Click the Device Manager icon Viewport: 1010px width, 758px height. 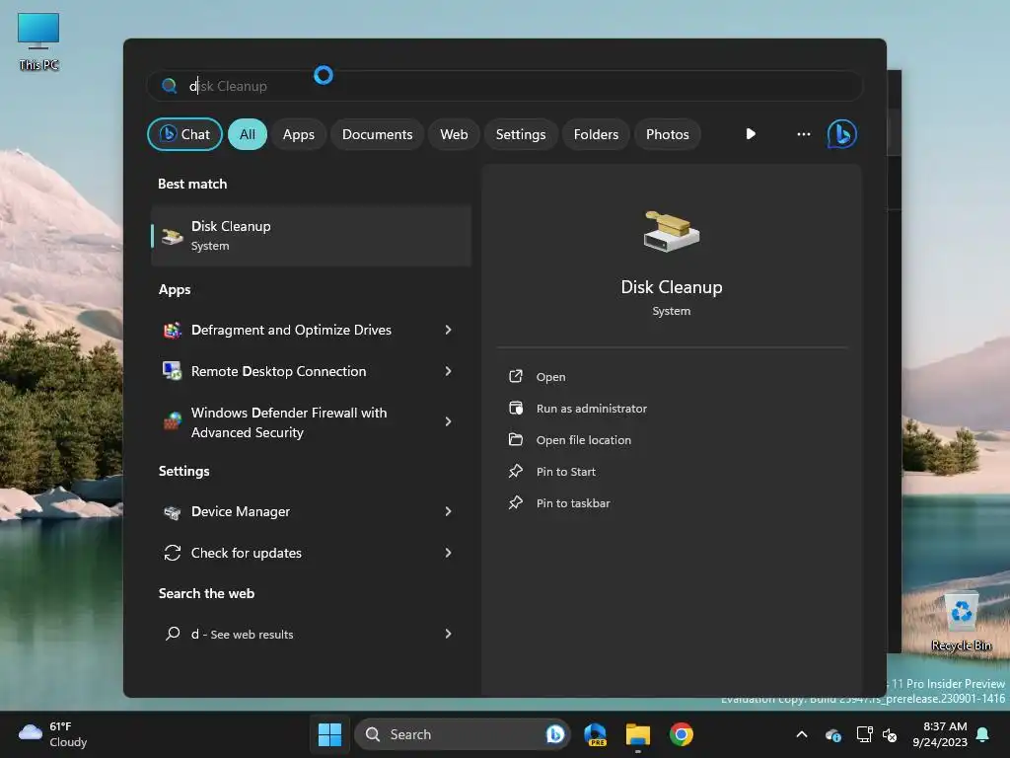pos(172,512)
